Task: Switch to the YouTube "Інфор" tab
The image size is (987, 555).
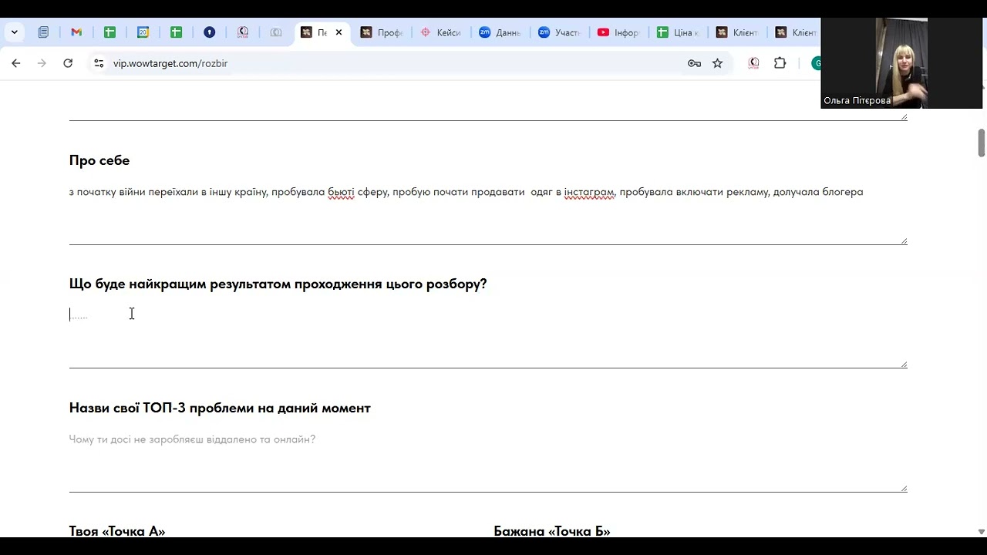Action: (619, 32)
